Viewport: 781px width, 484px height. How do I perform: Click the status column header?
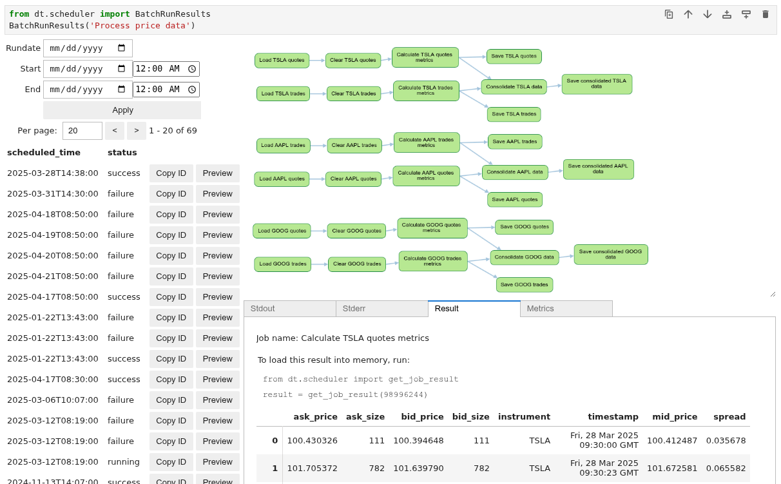(122, 153)
